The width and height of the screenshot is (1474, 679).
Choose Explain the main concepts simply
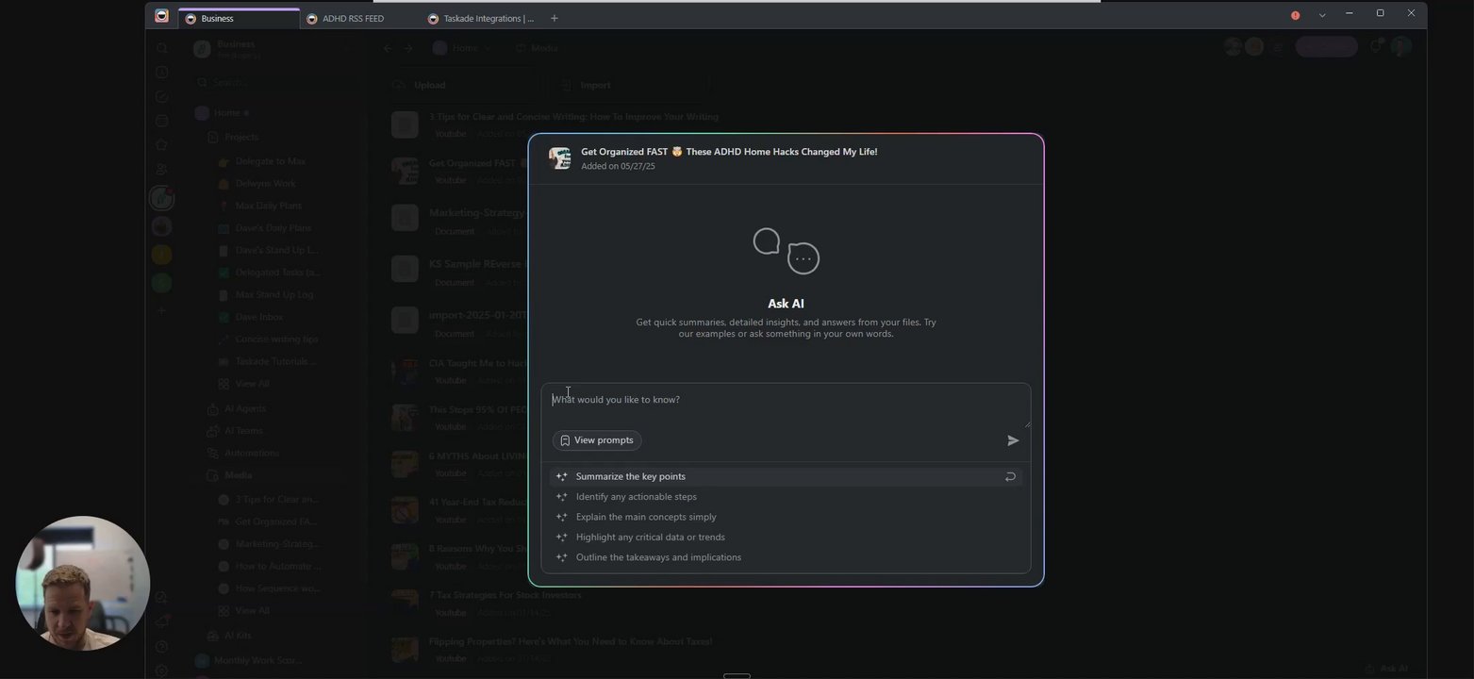[786, 517]
